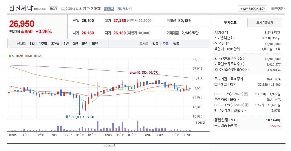
Task: Open the 빠른주문 dropdown
Action: coord(278,9)
